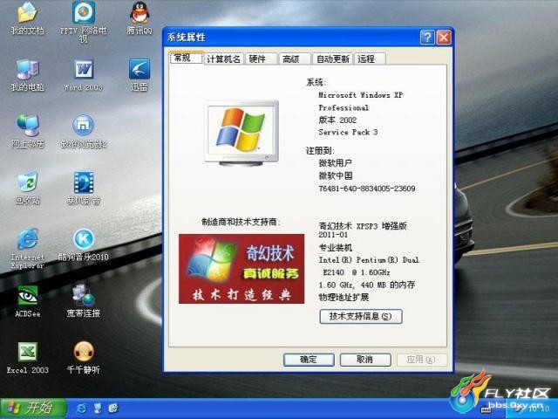Click the text 专业装机
Image resolution: width=558 pixels, height=419 pixels.
(335, 248)
